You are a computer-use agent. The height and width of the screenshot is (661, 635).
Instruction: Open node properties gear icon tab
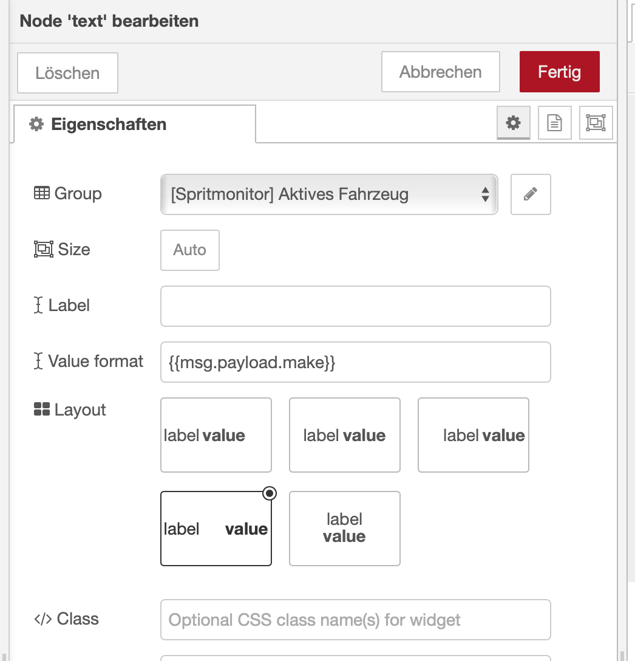pos(514,123)
